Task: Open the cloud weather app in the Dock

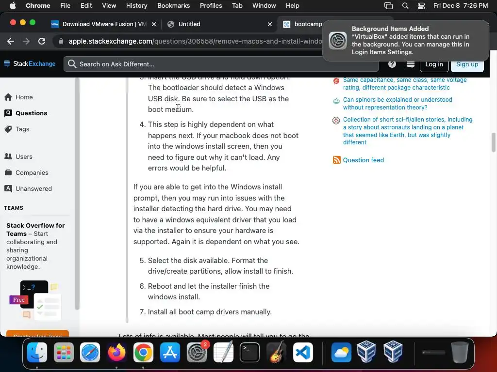Action: point(341,353)
